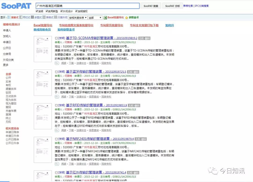
Task: Click the SooPAT logo
Action: point(16,6)
